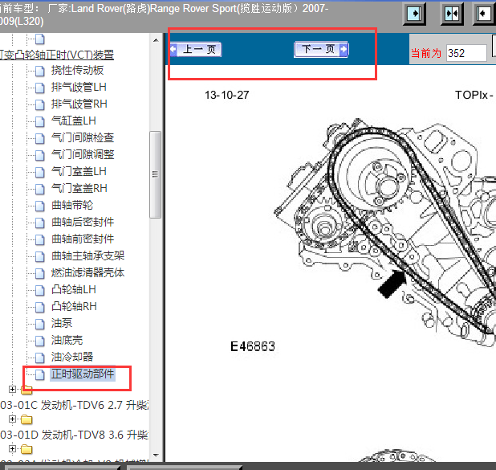Click the folder icon above 03-01C 发动机-TDV6
The height and width of the screenshot is (470, 496).
point(26,390)
